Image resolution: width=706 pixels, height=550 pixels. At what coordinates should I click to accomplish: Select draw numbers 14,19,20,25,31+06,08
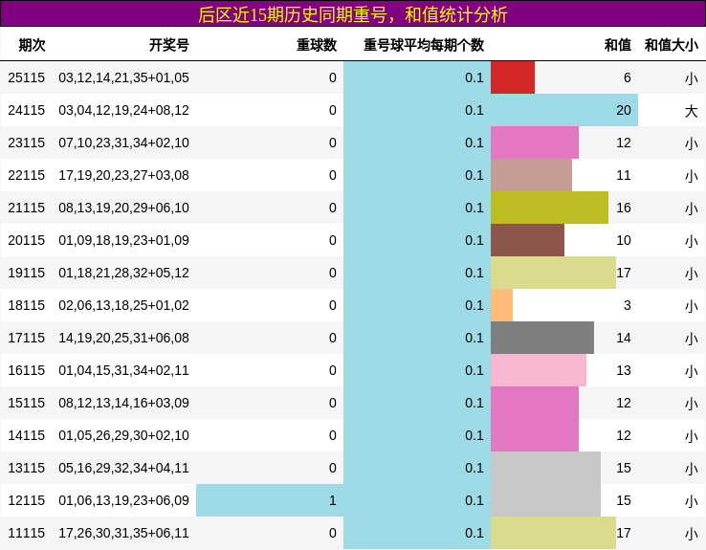click(123, 338)
